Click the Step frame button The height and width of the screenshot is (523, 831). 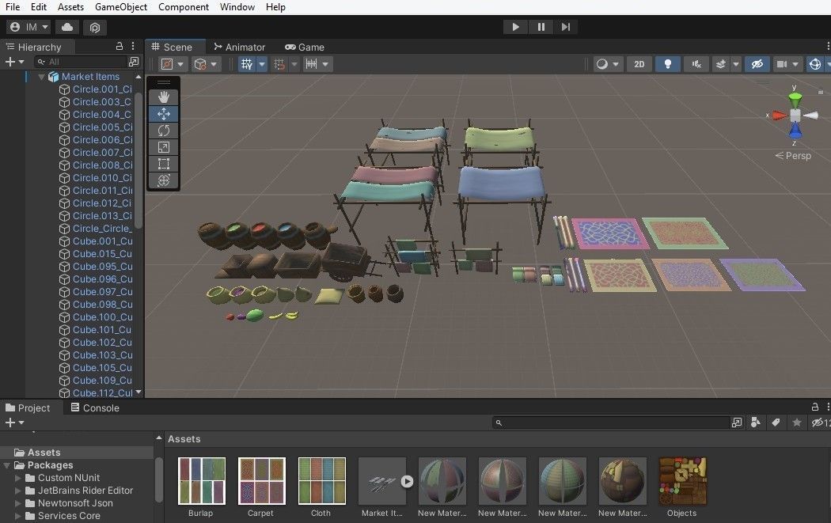point(566,27)
